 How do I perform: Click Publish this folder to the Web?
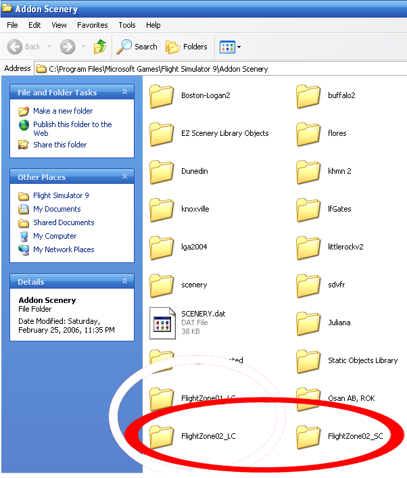(x=72, y=128)
